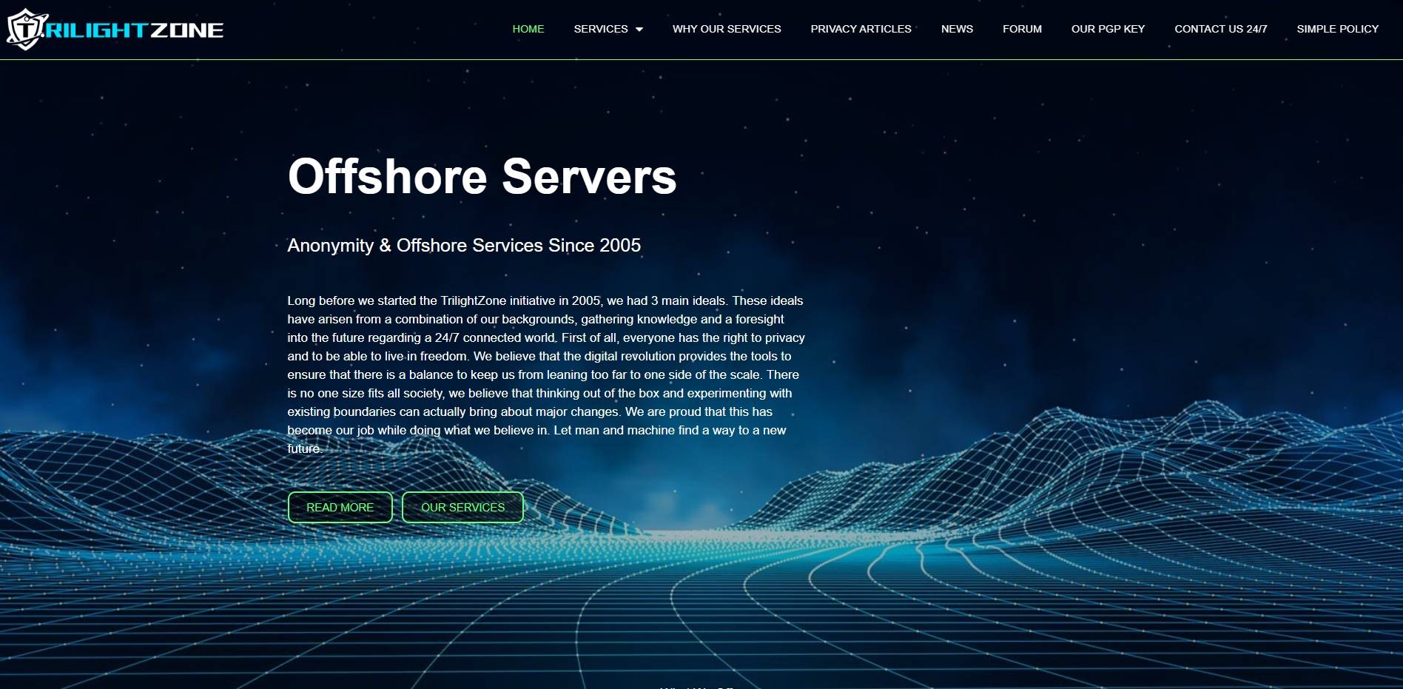Image resolution: width=1403 pixels, height=689 pixels.
Task: Open the Home menu item
Action: (x=528, y=29)
